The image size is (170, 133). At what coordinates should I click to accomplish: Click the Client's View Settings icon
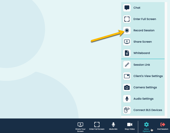click(x=127, y=76)
